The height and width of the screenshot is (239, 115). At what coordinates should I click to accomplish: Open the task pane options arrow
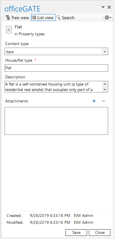pyautogui.click(x=103, y=7)
